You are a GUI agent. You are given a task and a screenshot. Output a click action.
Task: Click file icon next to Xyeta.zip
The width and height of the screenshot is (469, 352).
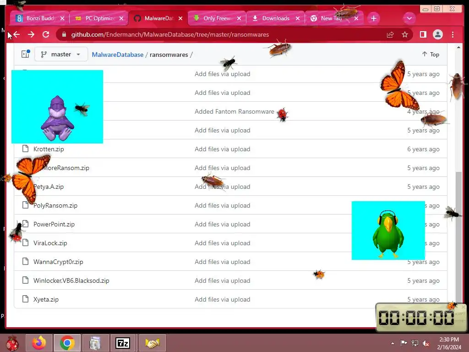click(x=26, y=299)
